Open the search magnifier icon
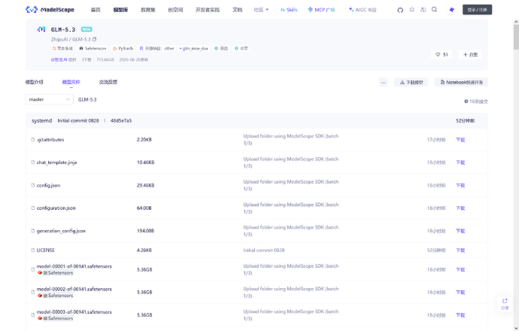Image resolution: width=519 pixels, height=331 pixels. (434, 10)
